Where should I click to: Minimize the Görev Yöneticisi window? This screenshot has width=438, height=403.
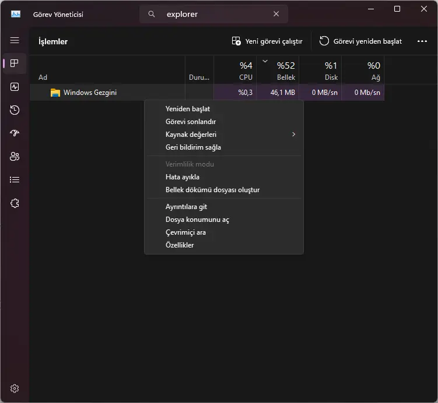371,9
